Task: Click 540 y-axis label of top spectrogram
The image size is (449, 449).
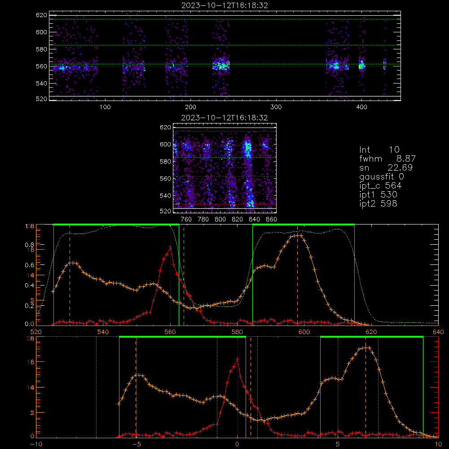Action: coord(41,84)
